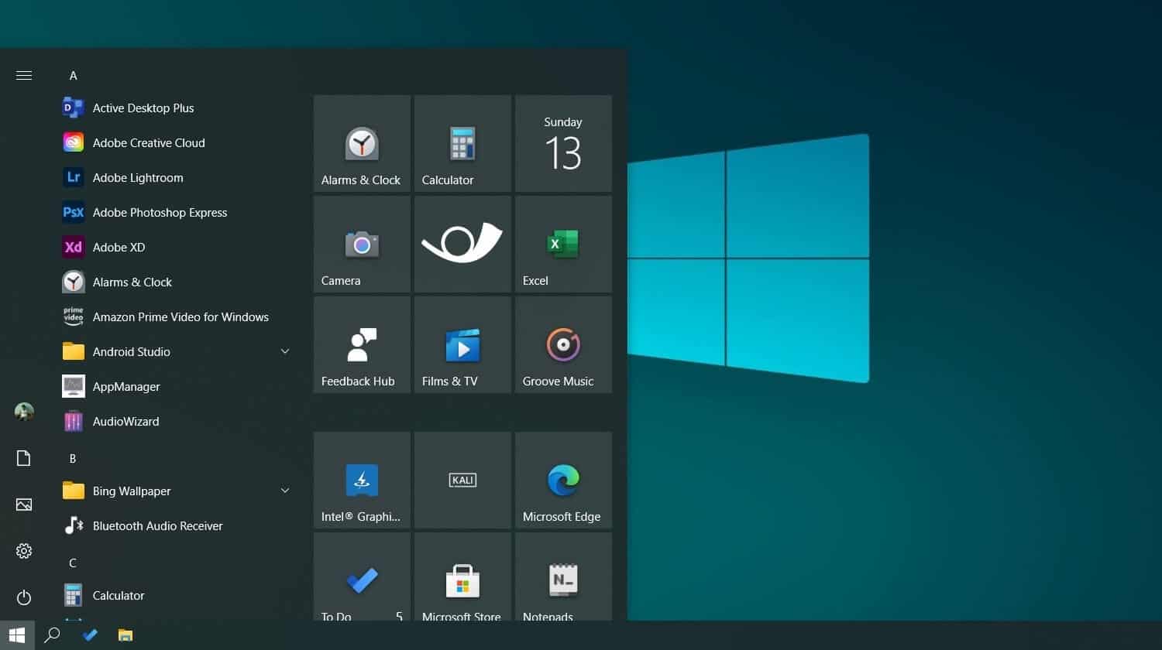Open the Mail app tile

462,244
